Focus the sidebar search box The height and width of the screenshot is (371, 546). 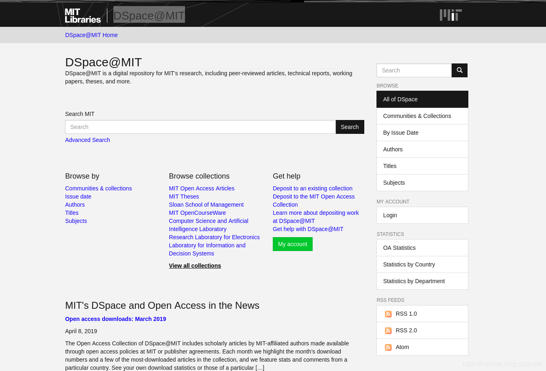tap(414, 70)
